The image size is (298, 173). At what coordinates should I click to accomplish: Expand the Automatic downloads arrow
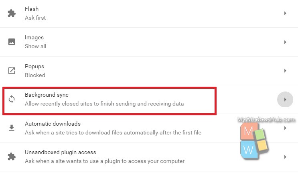(285, 128)
